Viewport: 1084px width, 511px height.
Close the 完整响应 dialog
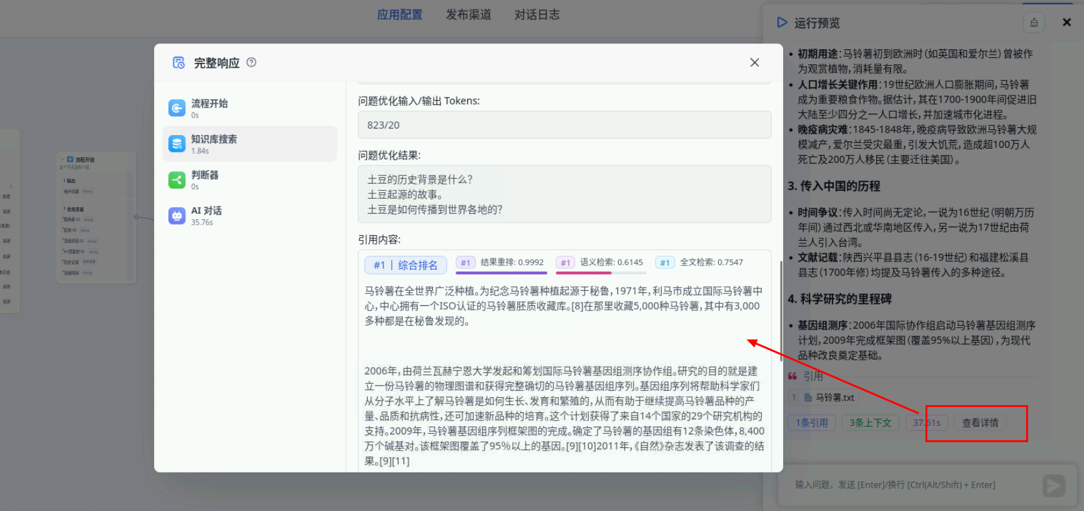755,62
